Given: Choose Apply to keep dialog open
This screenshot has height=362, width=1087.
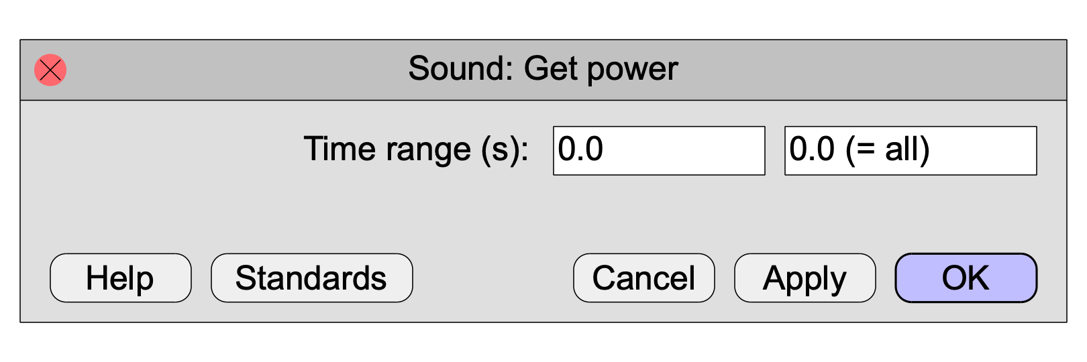Looking at the screenshot, I should 805,278.
